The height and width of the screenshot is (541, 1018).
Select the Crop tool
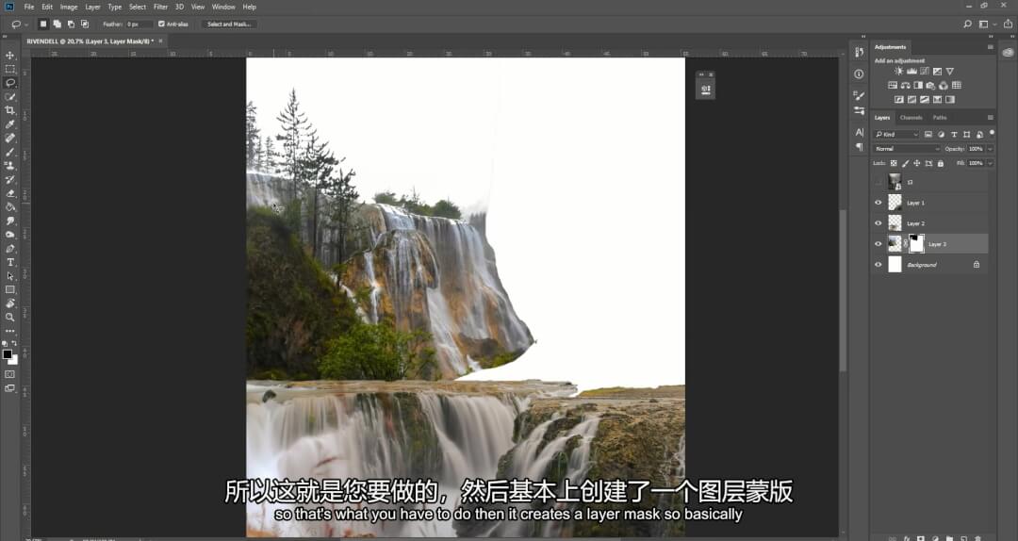pos(9,110)
